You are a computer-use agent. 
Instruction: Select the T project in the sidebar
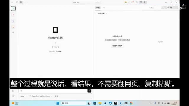coord(13,9)
